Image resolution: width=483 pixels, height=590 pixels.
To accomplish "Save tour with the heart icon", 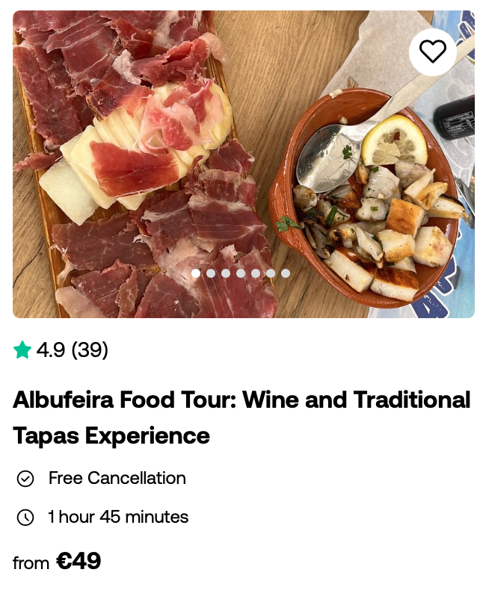I will pyautogui.click(x=432, y=52).
